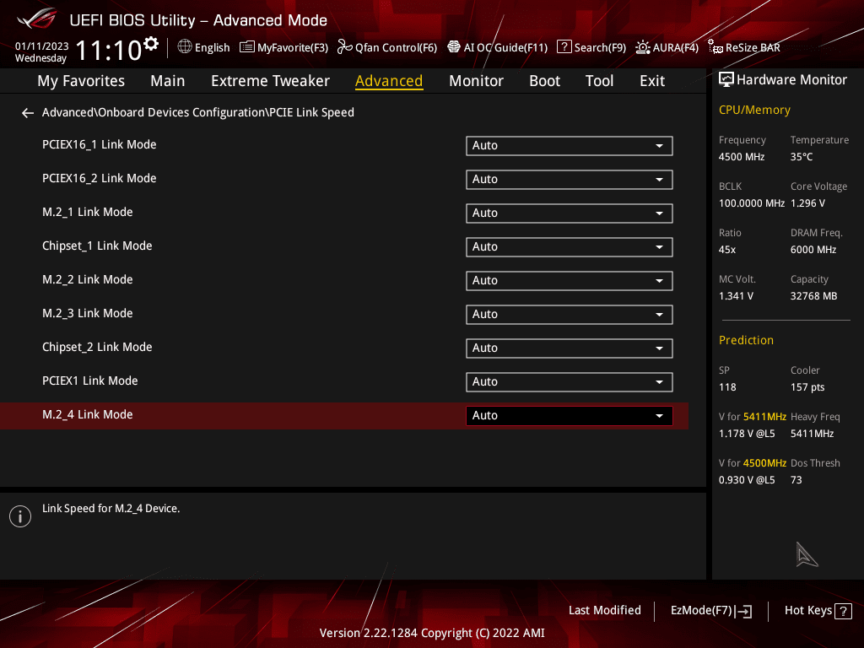Open the Boot tab

tap(544, 81)
